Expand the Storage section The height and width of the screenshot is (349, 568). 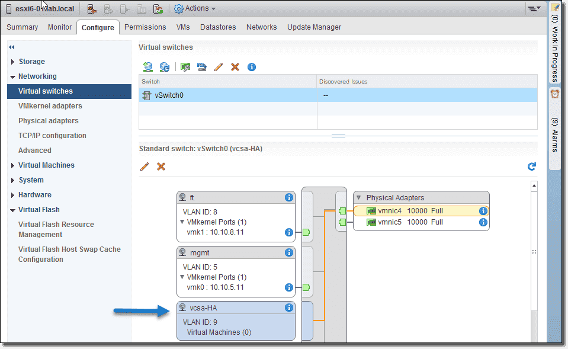12,62
